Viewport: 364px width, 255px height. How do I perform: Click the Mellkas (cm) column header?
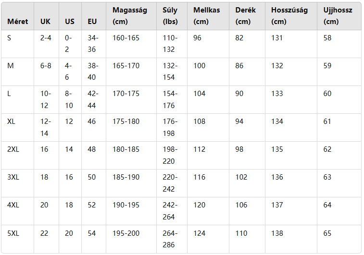207,16
